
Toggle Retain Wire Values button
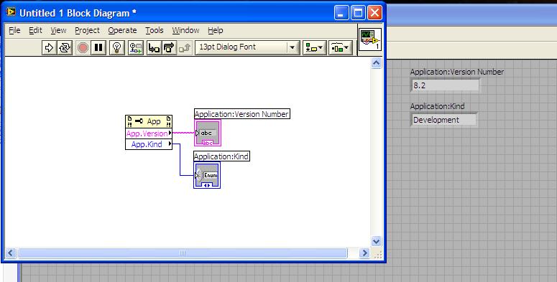click(136, 47)
